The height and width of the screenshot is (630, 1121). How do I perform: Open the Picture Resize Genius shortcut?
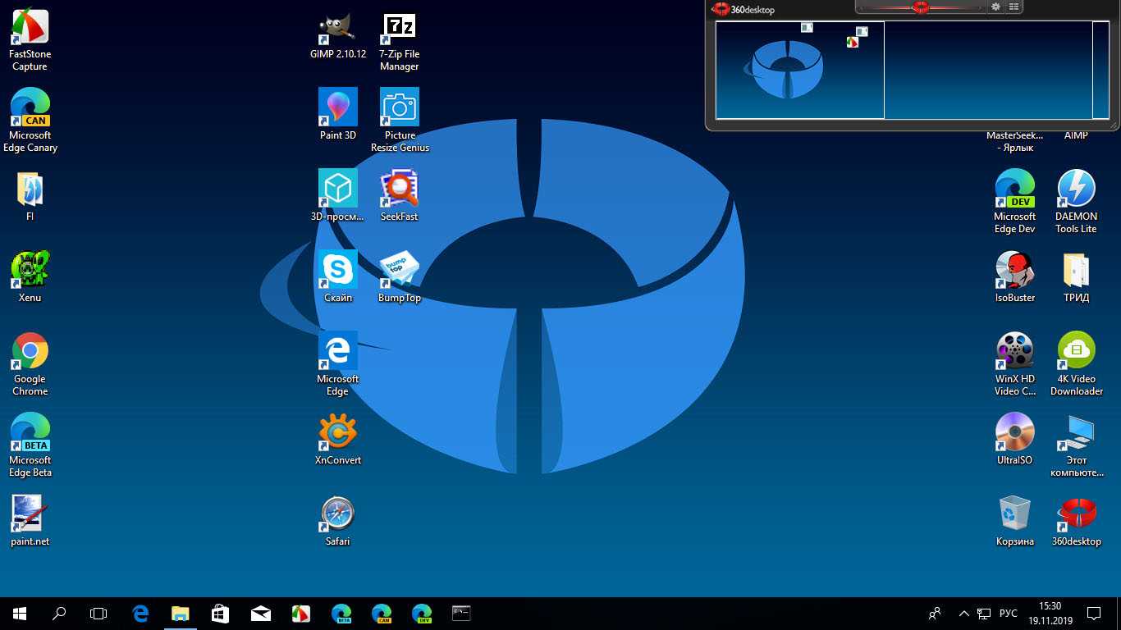[x=400, y=108]
